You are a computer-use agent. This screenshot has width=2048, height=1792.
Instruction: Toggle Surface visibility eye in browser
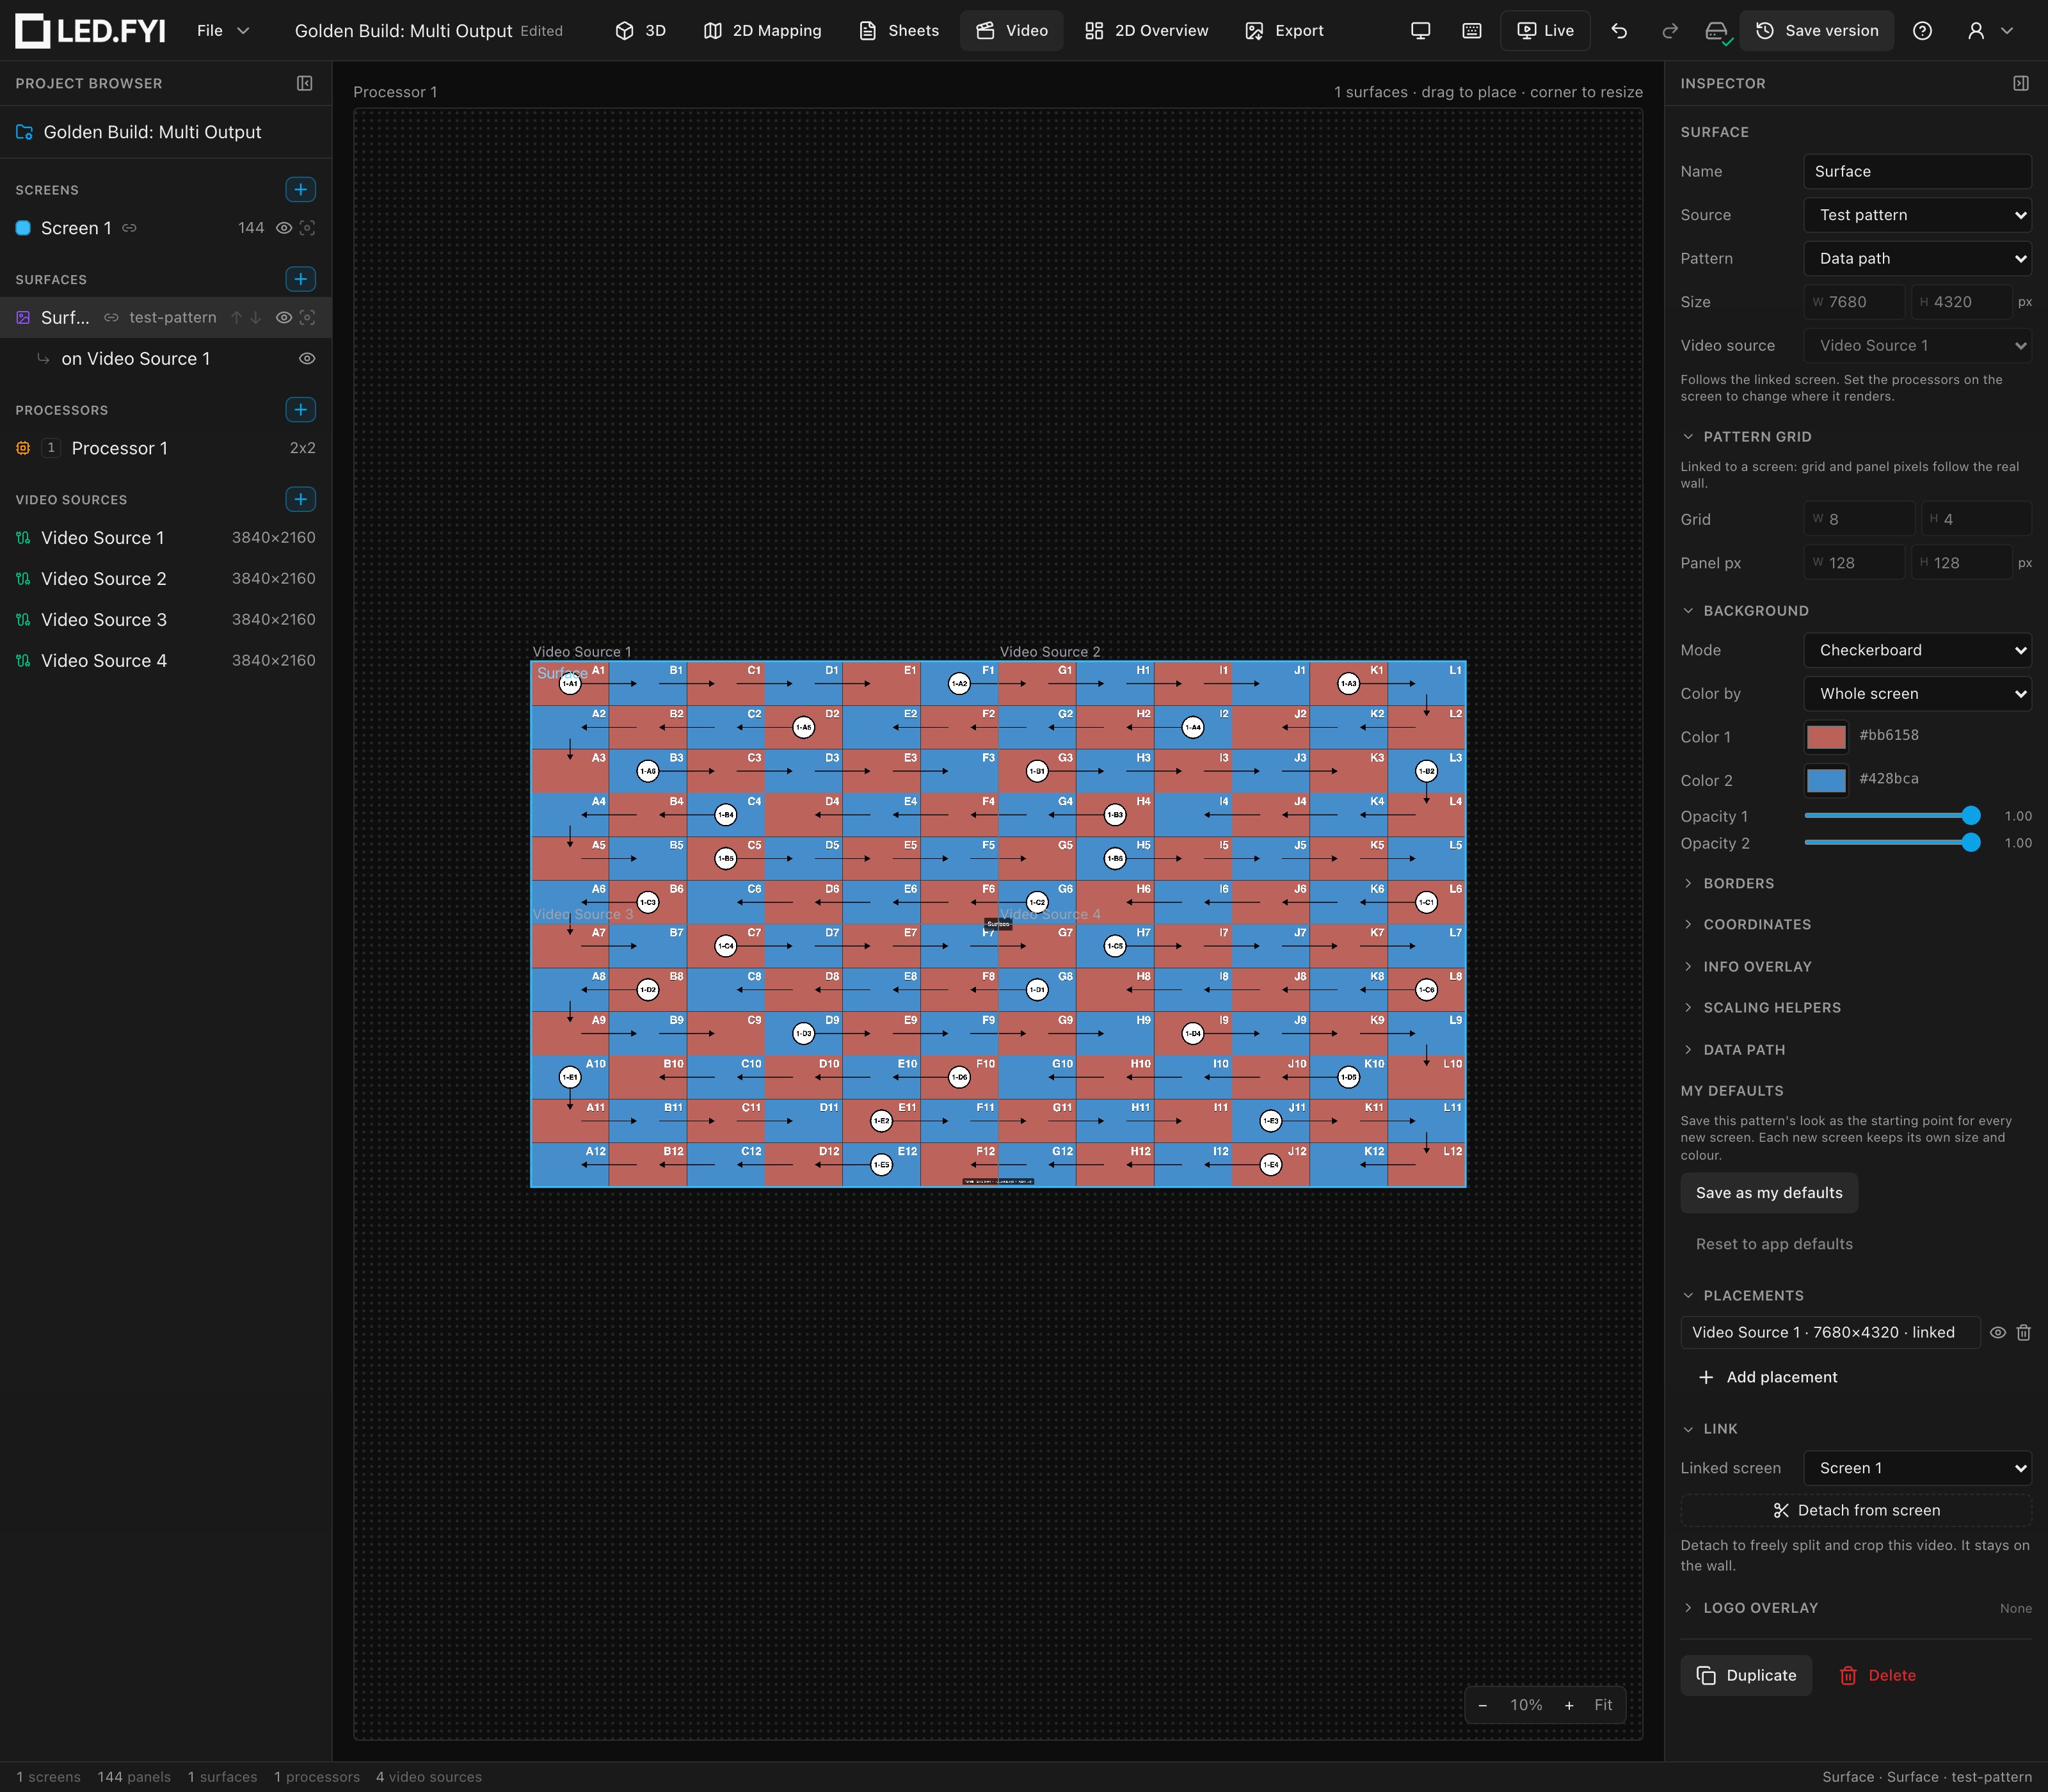[x=284, y=317]
